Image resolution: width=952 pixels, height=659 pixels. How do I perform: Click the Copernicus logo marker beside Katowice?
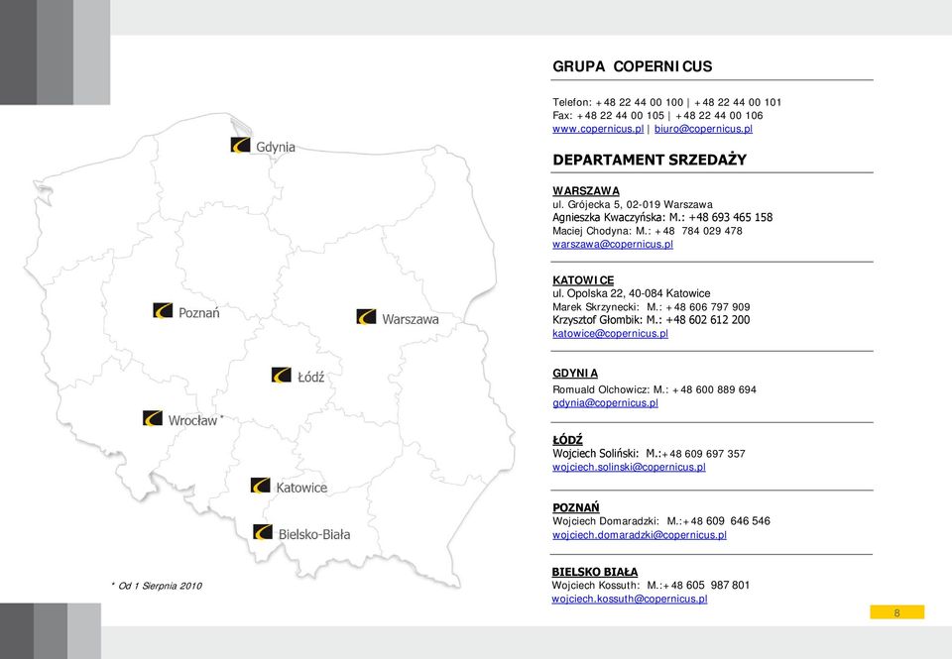(261, 486)
